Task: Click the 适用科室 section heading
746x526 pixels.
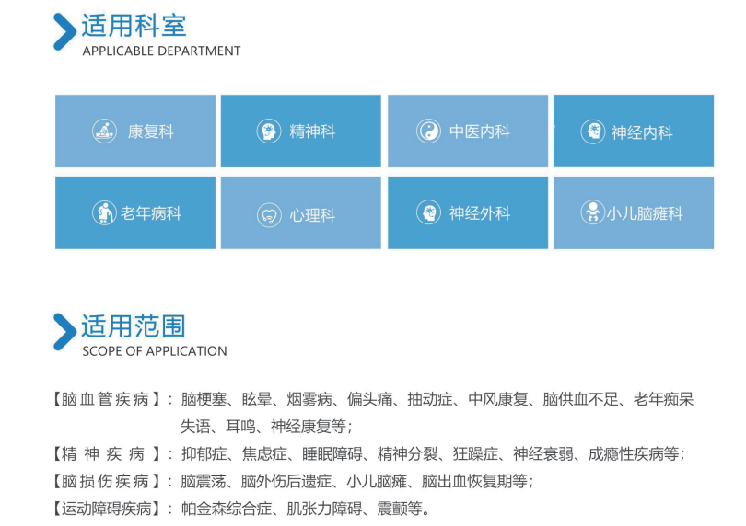Action: [134, 25]
